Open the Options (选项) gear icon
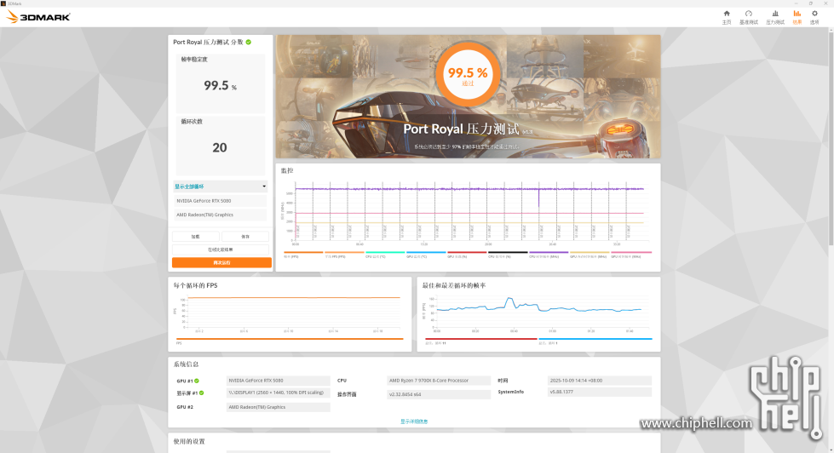The height and width of the screenshot is (453, 834). (815, 14)
